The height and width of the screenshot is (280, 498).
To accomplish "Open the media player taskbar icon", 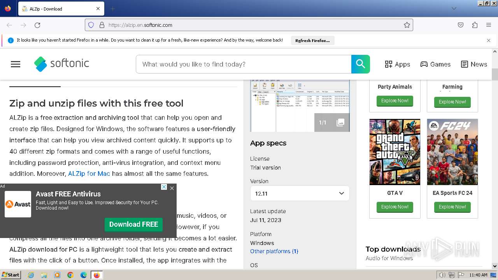I will click(57, 275).
